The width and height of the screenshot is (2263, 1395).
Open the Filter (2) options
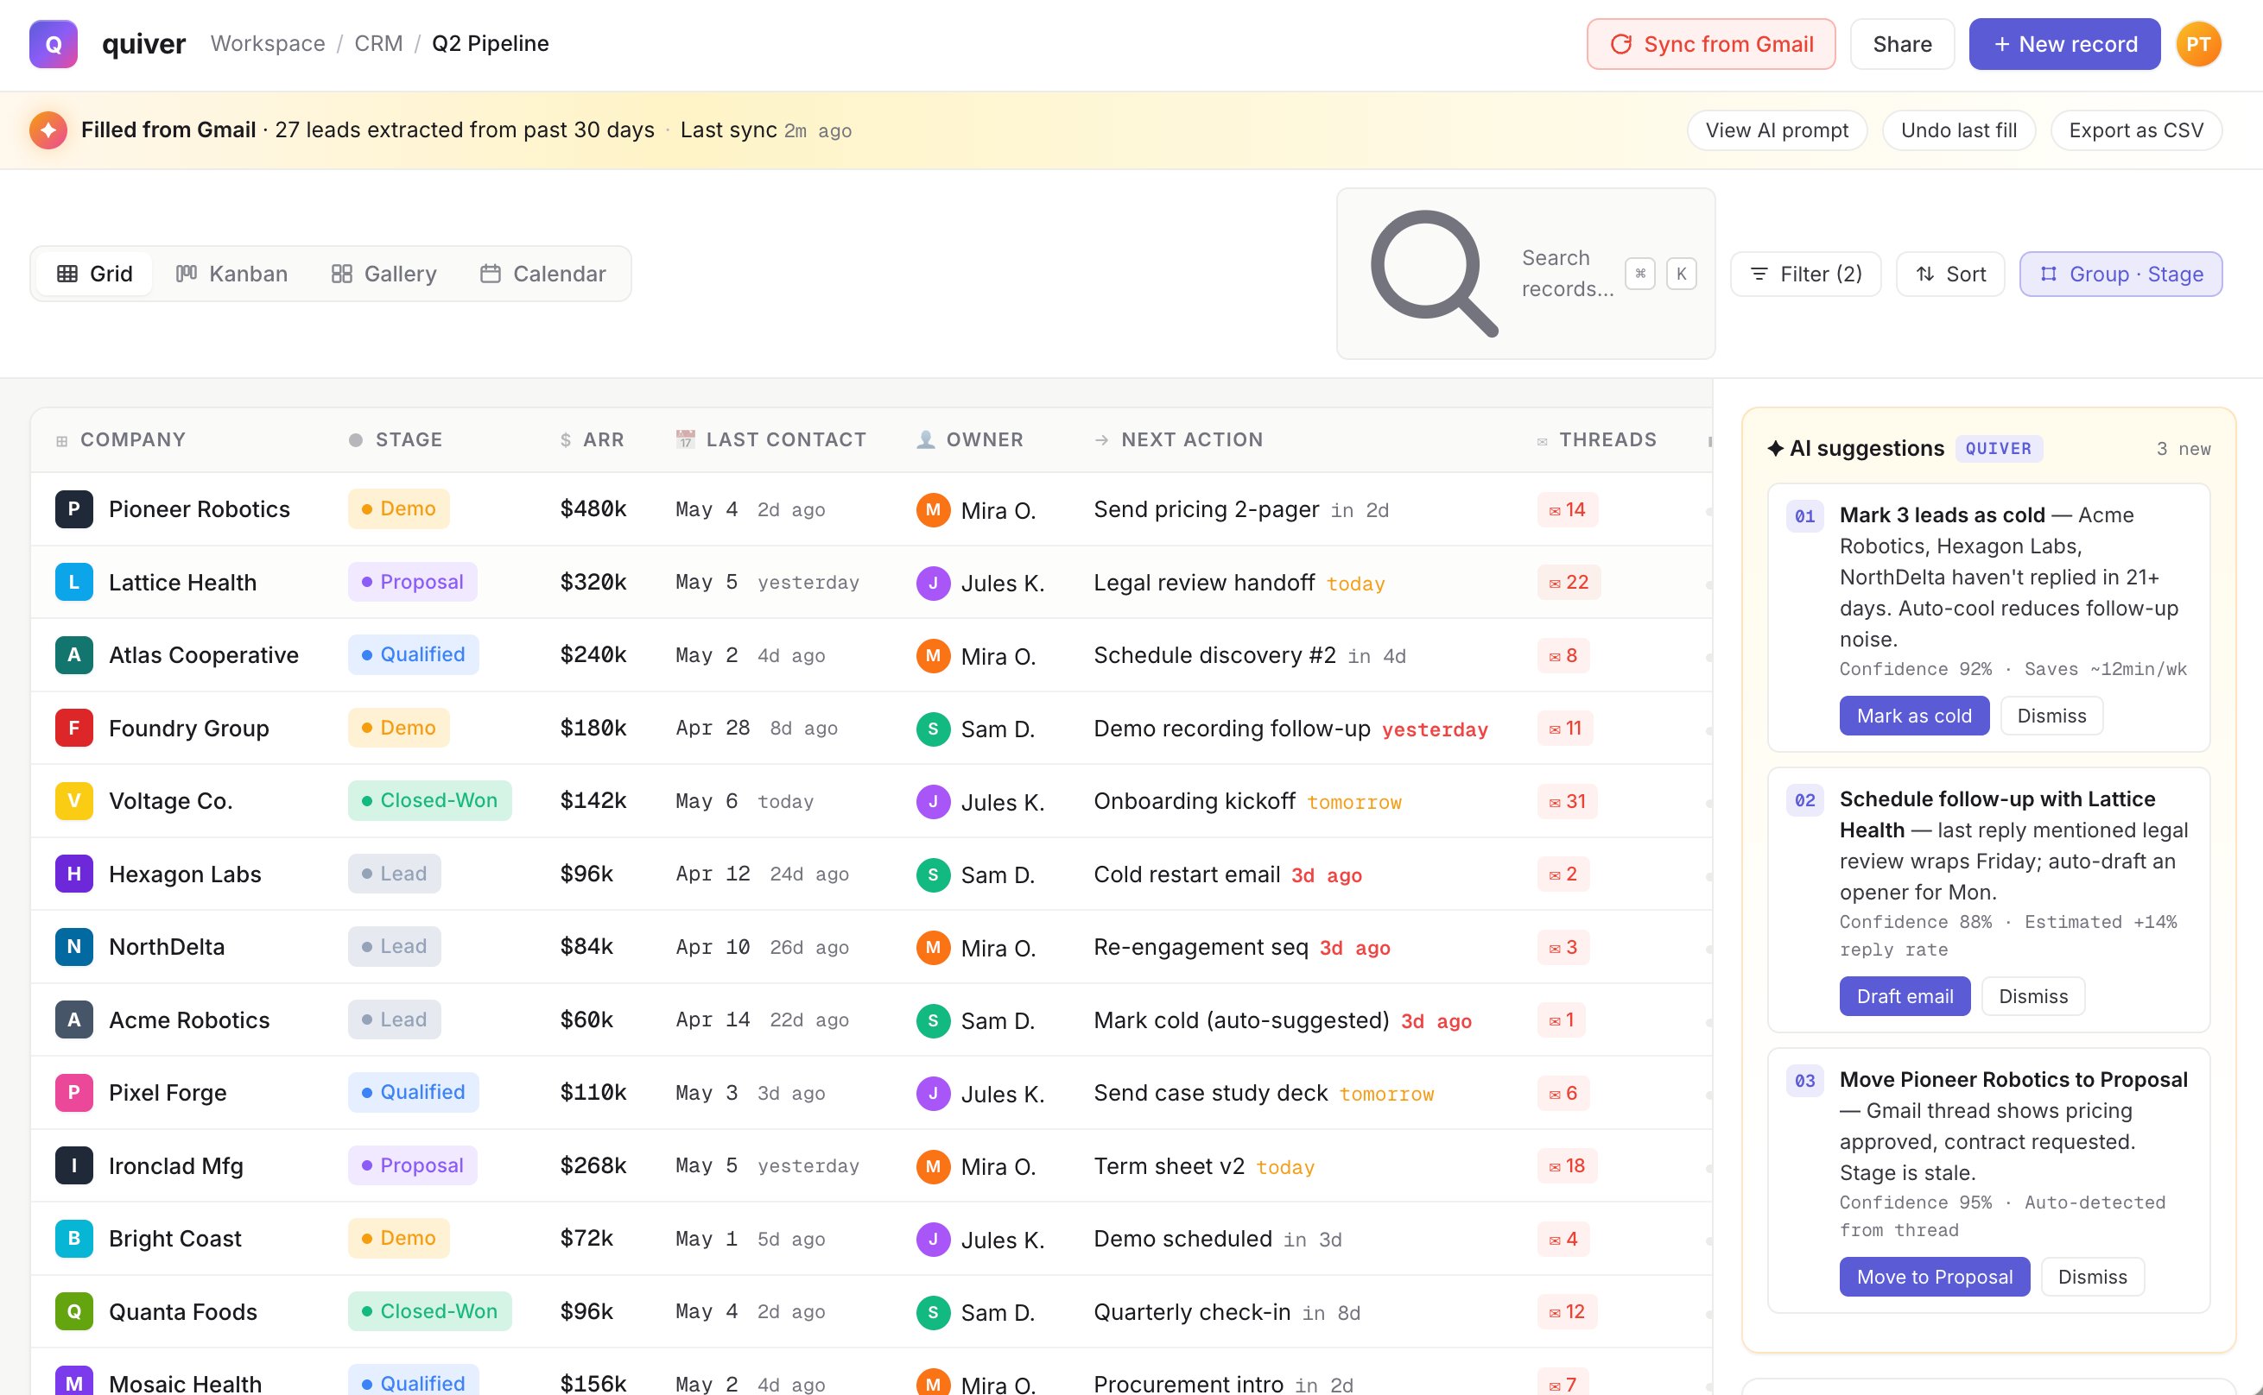[1805, 274]
